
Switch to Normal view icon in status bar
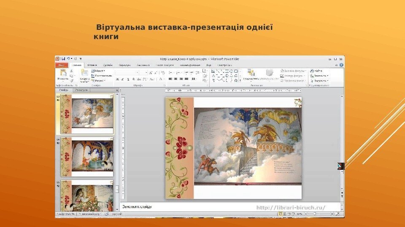tap(281, 214)
